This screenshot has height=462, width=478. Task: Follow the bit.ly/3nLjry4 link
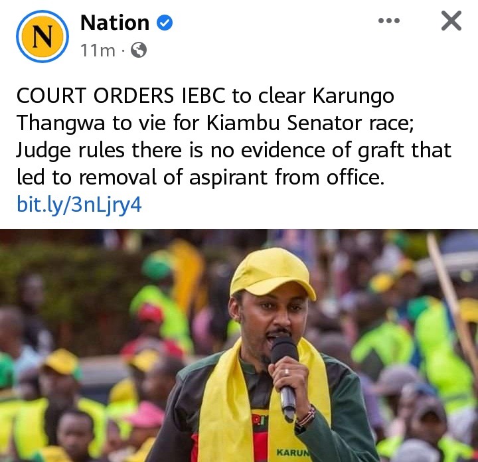pos(79,204)
